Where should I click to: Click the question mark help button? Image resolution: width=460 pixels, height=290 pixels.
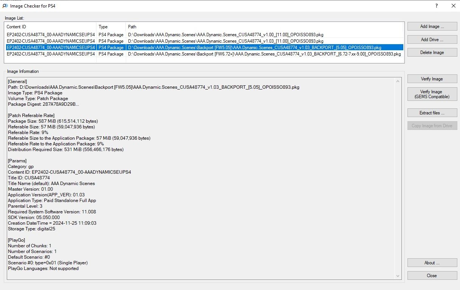[437, 6]
